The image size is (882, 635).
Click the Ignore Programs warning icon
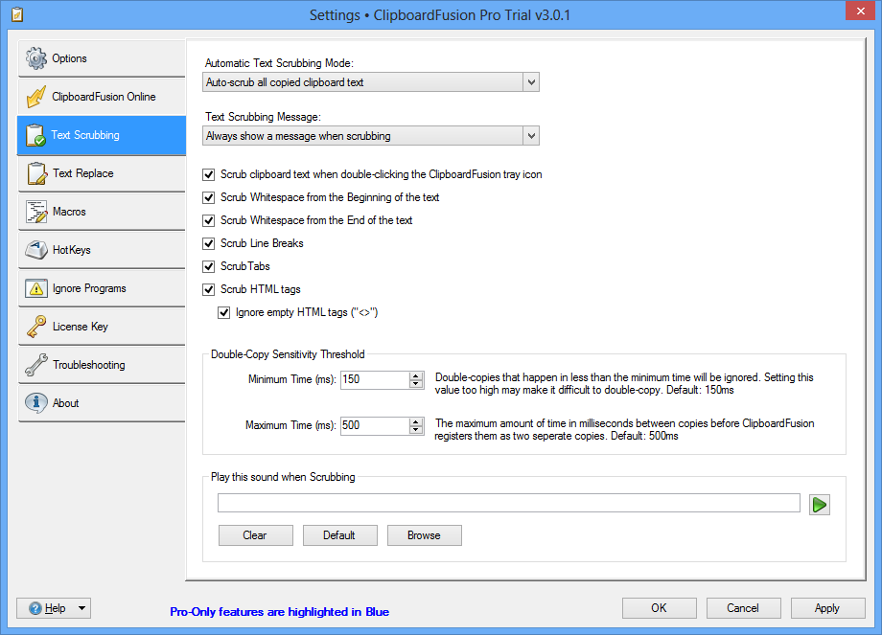pyautogui.click(x=36, y=288)
